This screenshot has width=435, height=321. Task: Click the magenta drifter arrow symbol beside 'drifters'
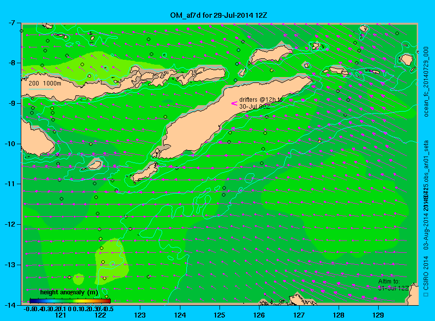pyautogui.click(x=234, y=103)
